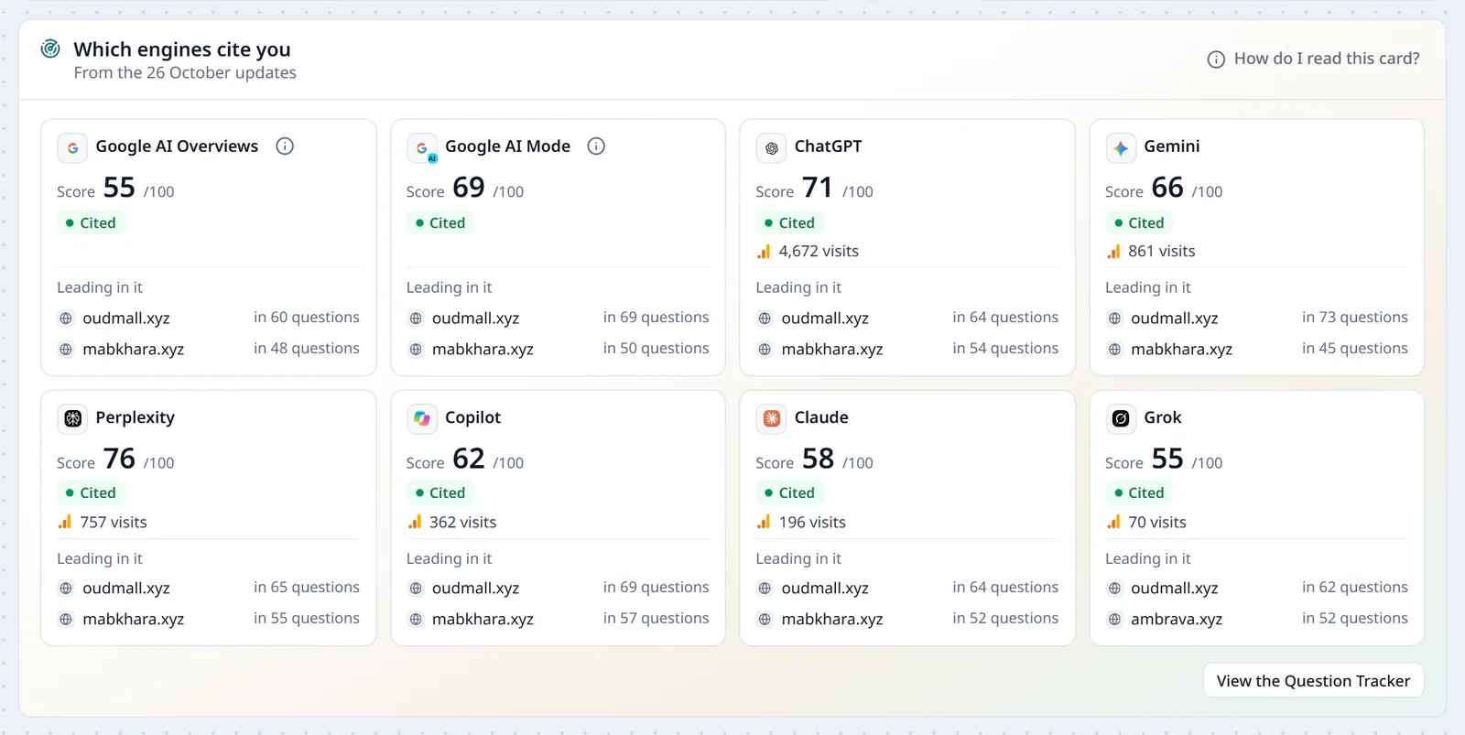Click bar chart icon next to 362 visits
Screen dimensions: 1465x735
click(415, 522)
